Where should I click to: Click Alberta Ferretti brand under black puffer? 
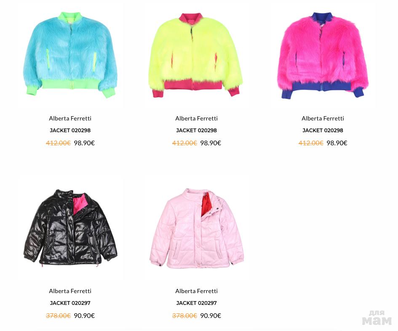[x=70, y=291]
